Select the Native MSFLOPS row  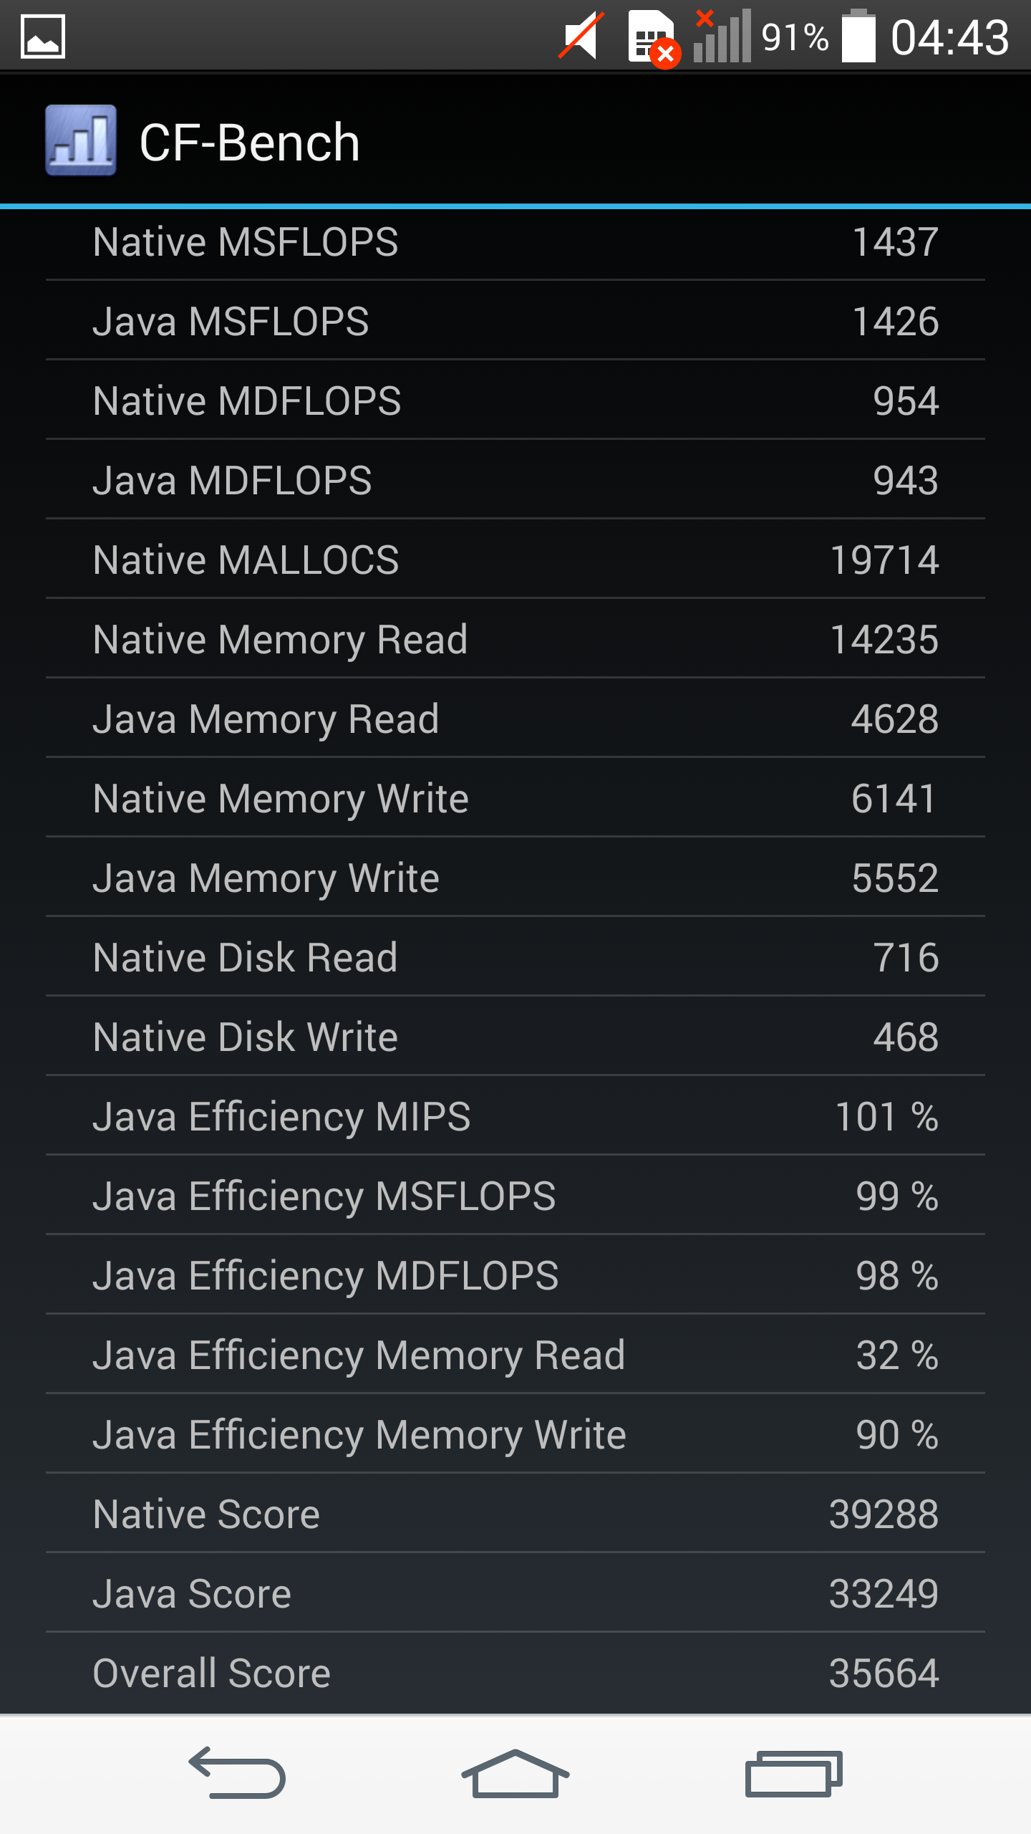(515, 242)
